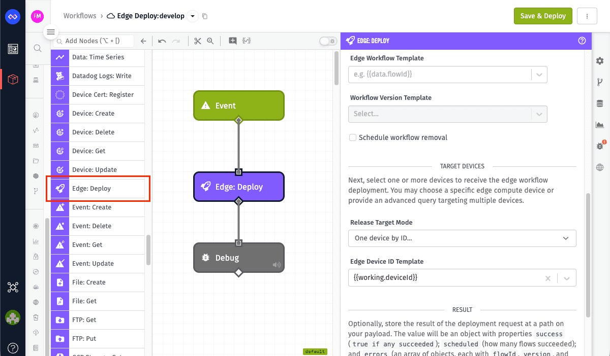
Task: Open the settings gear tab on right rail
Action: click(600, 61)
